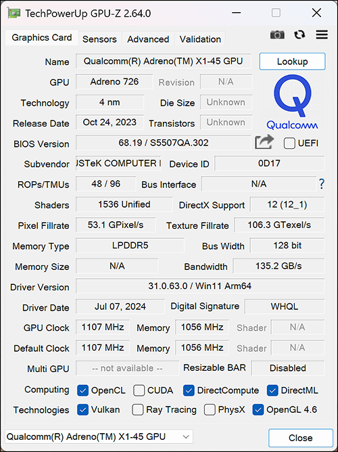Viewport: 338px width, 452px height.
Task: Click the BIOS Version field
Action: coord(163,143)
